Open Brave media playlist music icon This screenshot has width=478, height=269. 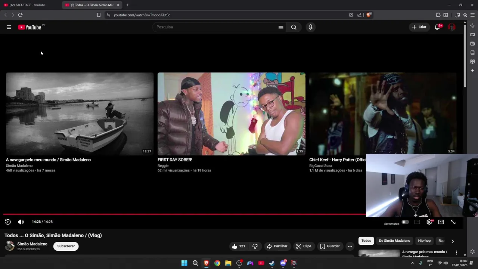coord(457,15)
